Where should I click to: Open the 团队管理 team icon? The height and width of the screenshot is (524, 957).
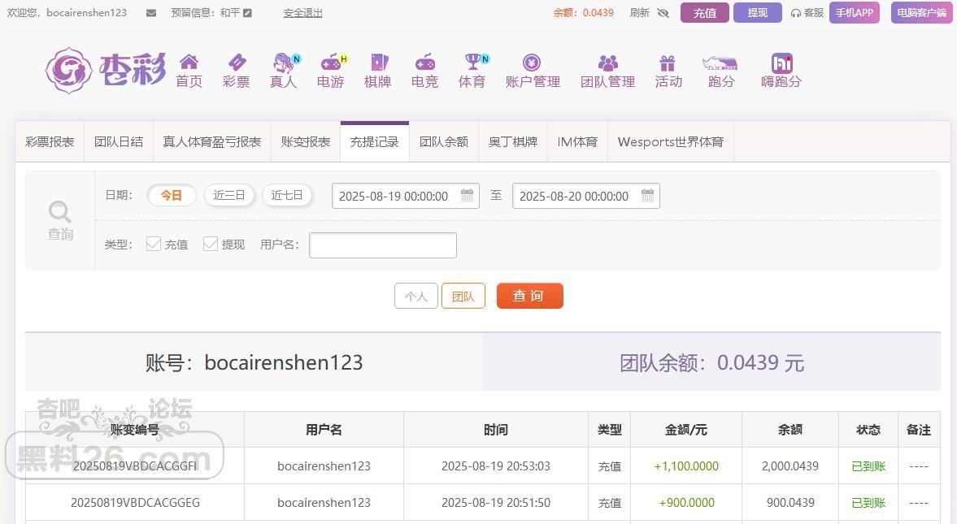coord(607,63)
